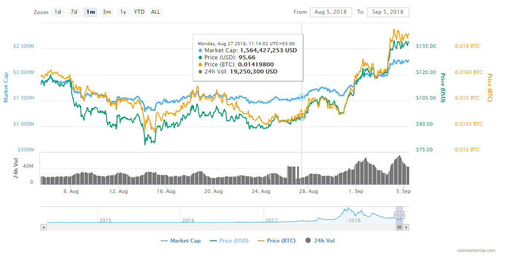This screenshot has height=262, width=508.
Task: Click the To date field
Action: (x=388, y=12)
